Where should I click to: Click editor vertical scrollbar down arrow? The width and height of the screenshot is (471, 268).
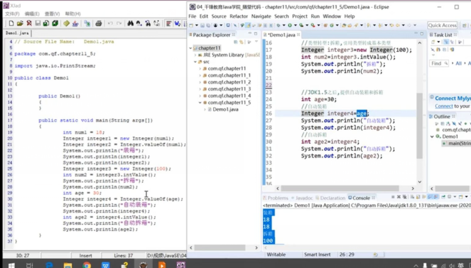[x=420, y=182]
